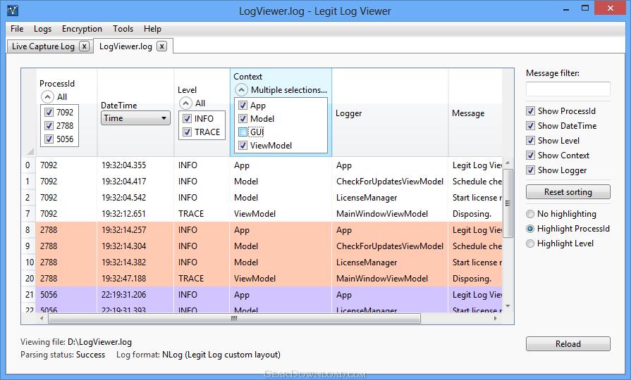The height and width of the screenshot is (380, 631).
Task: Open the Encryption menu
Action: point(82,29)
